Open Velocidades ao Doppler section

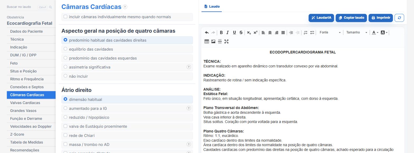31,126
